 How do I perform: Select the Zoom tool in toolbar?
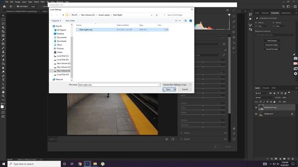coord(3,96)
